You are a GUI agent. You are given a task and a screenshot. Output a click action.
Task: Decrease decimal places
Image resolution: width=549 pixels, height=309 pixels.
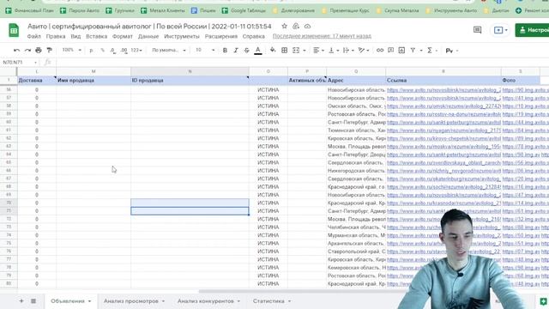pyautogui.click(x=112, y=51)
